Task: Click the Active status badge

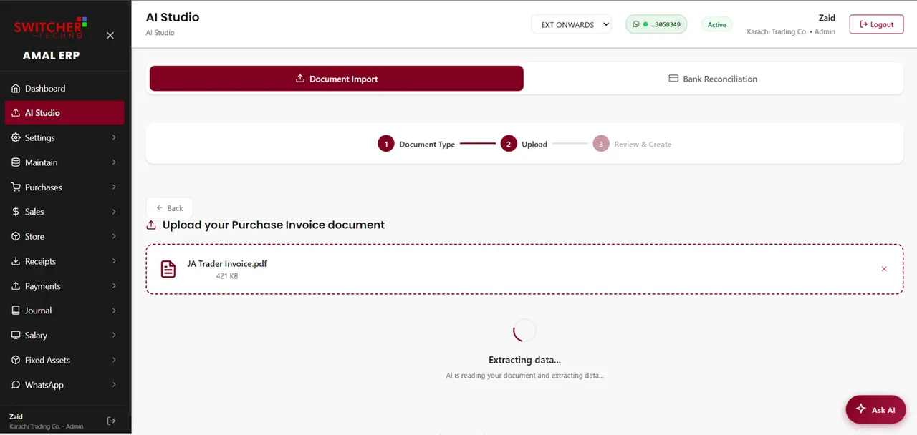Action: pyautogui.click(x=717, y=25)
